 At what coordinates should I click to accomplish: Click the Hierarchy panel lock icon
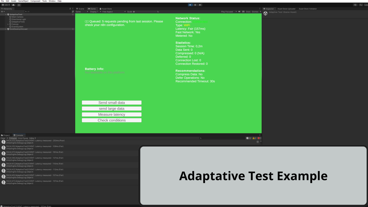(x=70, y=9)
